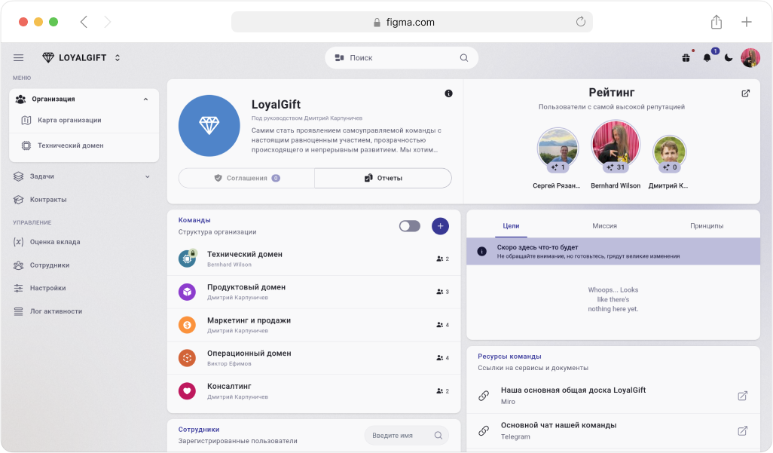Open Оценка вклада in sidebar
Screen dimensions: 773x453
[55, 242]
